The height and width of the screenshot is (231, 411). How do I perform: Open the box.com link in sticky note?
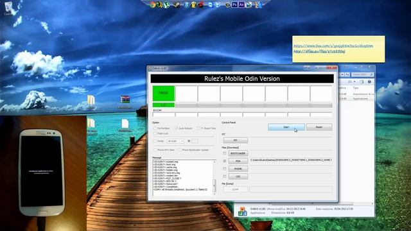[333, 46]
